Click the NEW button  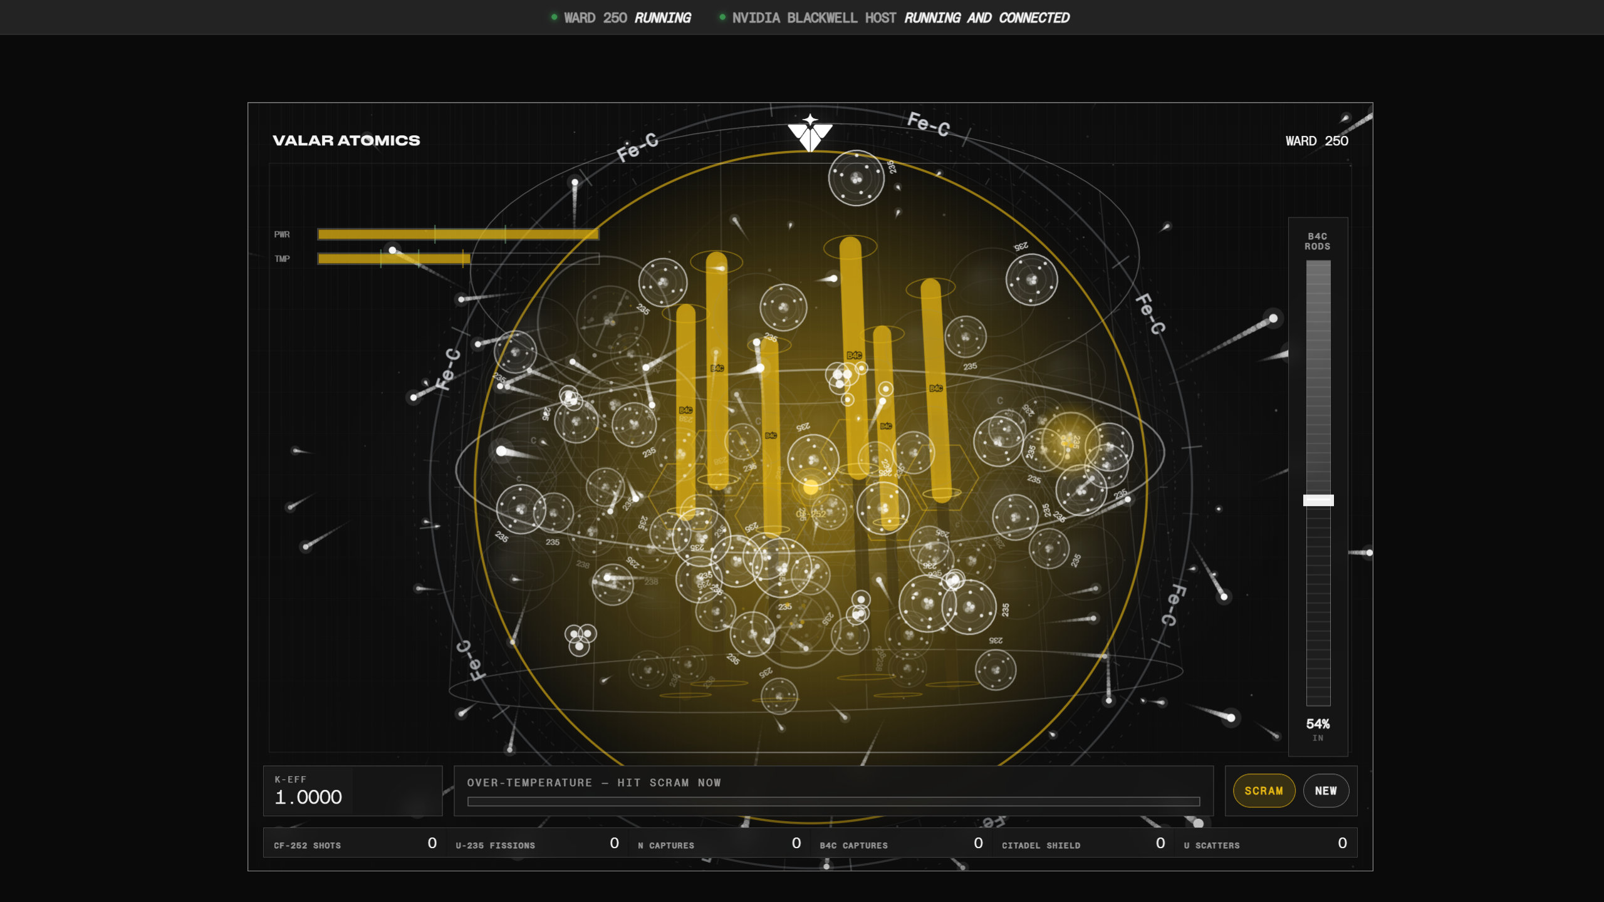tap(1326, 791)
